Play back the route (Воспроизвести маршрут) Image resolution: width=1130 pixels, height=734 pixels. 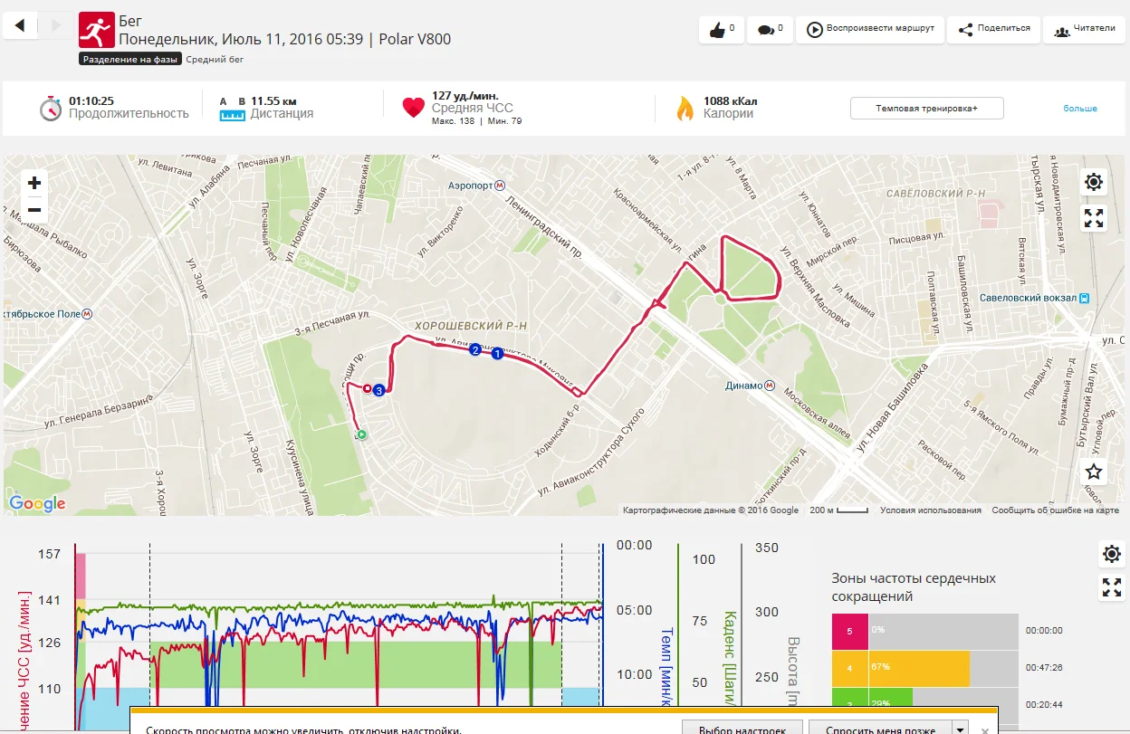point(870,29)
